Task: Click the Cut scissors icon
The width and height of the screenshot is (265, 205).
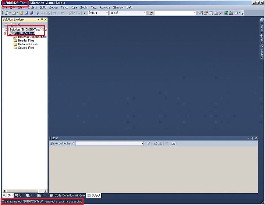Action: coord(38,13)
